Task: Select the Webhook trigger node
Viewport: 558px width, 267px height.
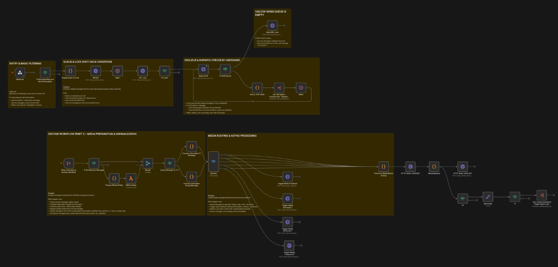Action: tap(20, 72)
